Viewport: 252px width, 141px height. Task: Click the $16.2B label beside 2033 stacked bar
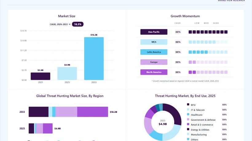pos(113,112)
